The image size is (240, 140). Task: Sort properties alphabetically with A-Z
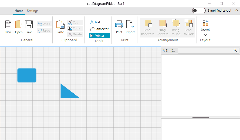165,50
